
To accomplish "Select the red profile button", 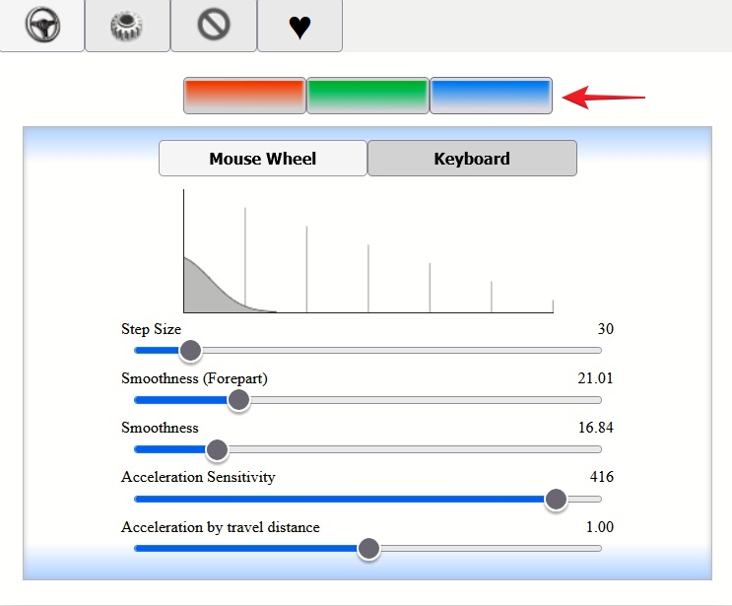I will (x=244, y=96).
